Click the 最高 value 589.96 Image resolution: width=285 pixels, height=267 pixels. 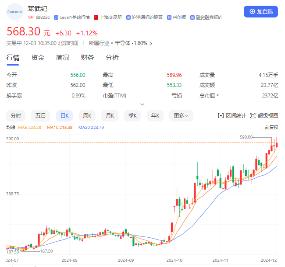pos(175,75)
